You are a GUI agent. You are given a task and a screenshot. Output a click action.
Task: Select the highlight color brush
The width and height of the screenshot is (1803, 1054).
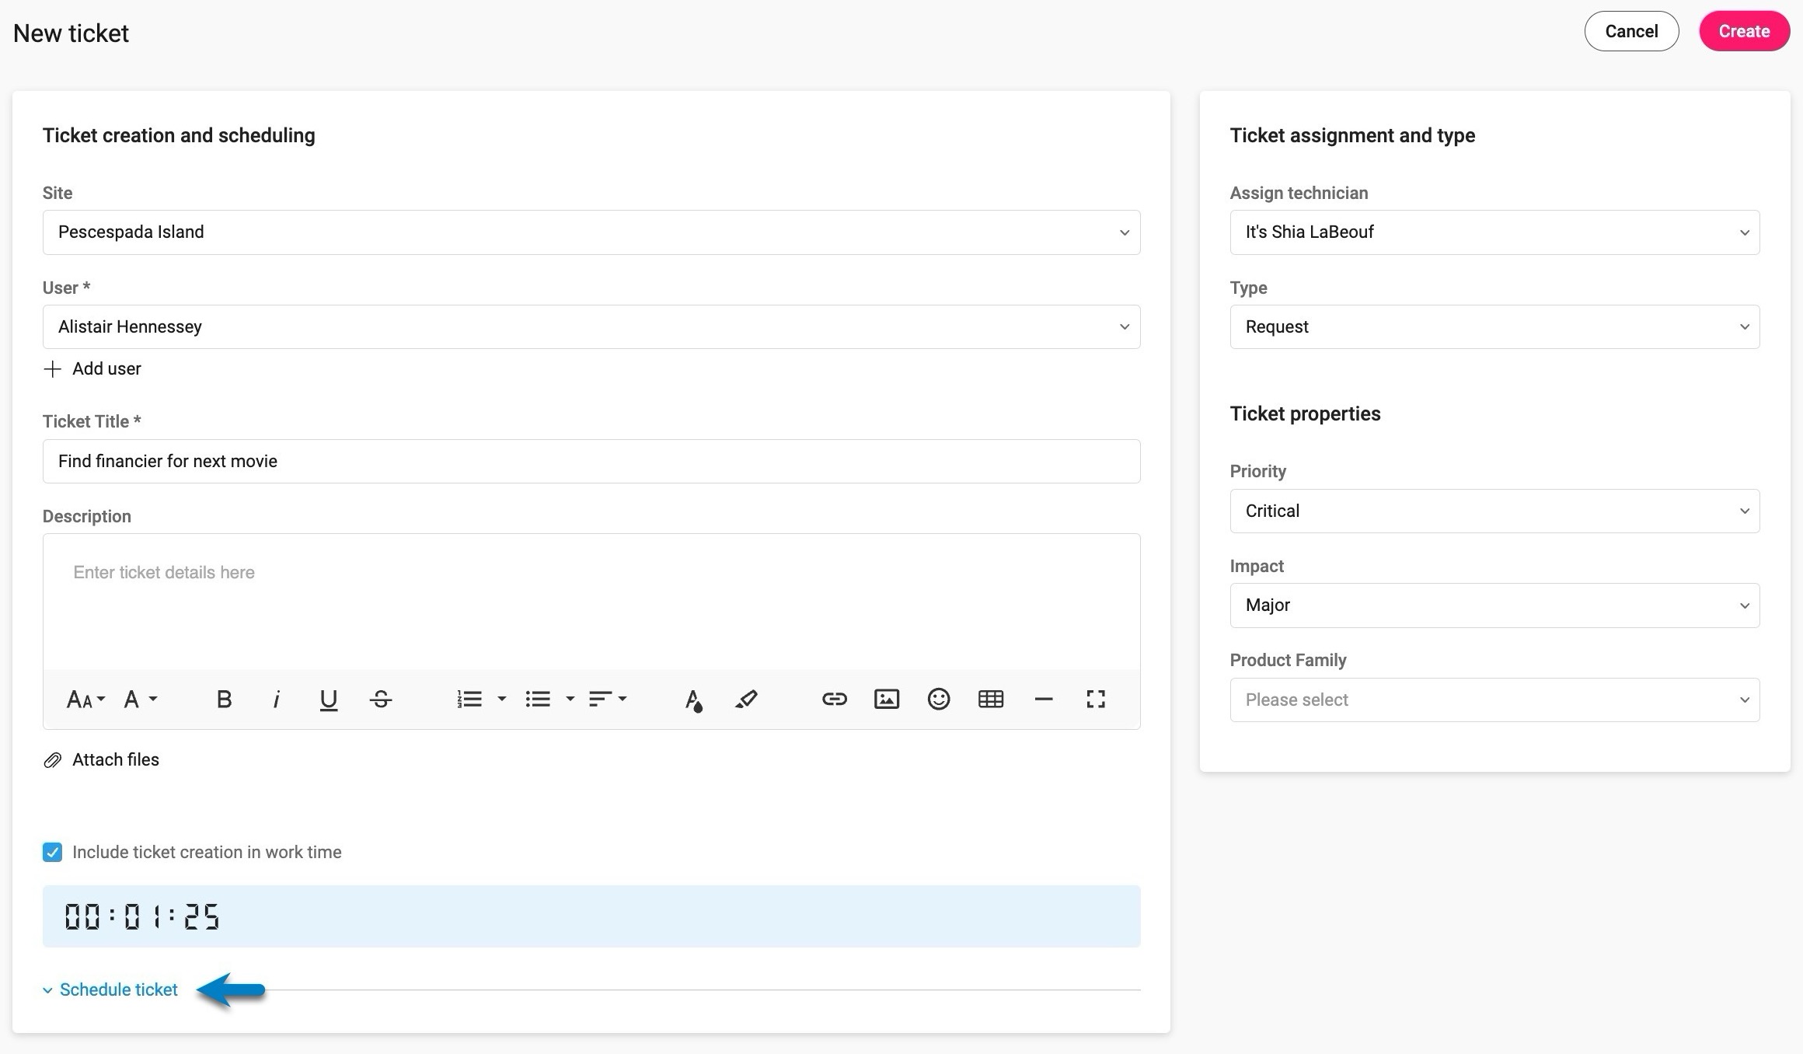746,700
